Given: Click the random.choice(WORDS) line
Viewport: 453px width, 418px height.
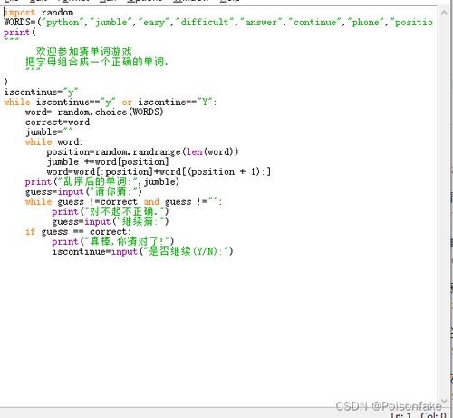Looking at the screenshot, I should 94,112.
